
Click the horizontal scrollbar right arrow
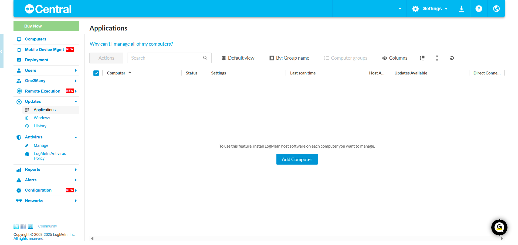pyautogui.click(x=502, y=239)
